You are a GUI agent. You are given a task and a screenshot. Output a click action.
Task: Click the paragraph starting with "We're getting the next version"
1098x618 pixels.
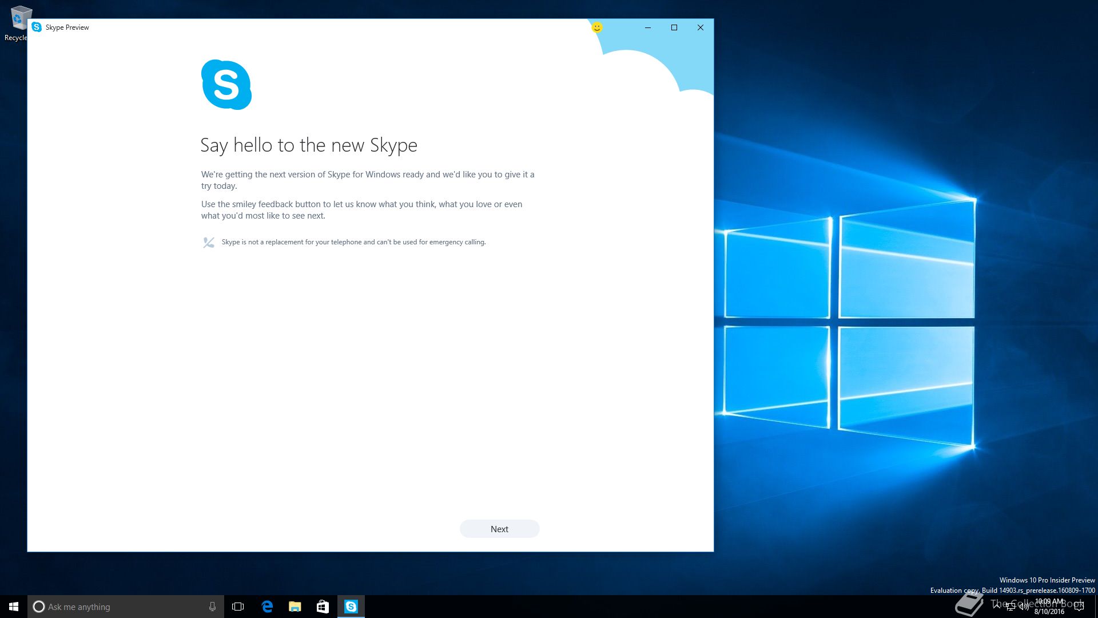point(368,180)
